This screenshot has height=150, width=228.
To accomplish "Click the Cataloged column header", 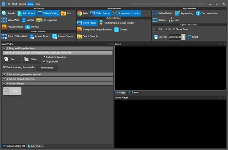I will point(8,53).
